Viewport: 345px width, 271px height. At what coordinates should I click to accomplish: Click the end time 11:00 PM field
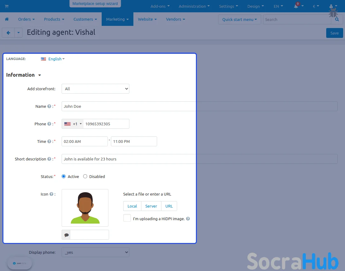[134, 141]
